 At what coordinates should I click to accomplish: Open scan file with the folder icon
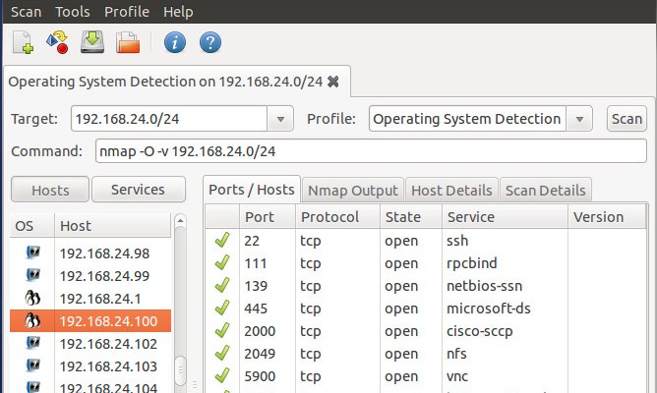click(128, 42)
